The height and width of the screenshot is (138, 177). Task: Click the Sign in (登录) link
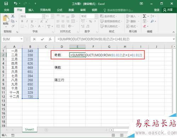[157, 10]
